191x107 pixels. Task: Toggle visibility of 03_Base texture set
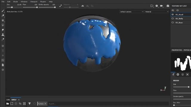[172, 23]
